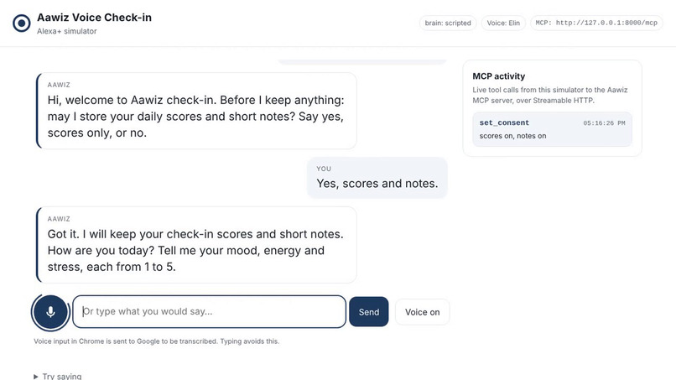Click the 'Aawiz Voice Check-in' title
The width and height of the screenshot is (676, 380).
click(95, 18)
